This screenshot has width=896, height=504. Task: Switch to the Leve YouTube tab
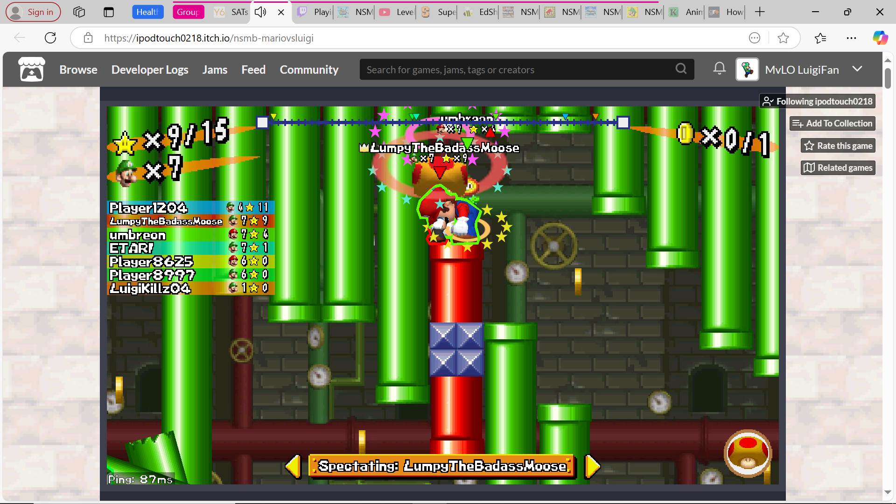(397, 12)
